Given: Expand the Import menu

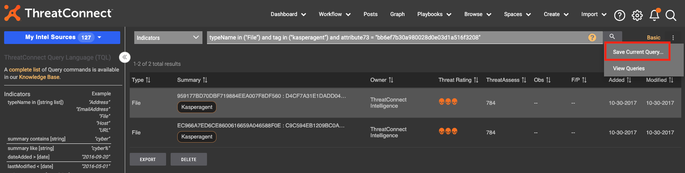Looking at the screenshot, I should [x=594, y=14].
